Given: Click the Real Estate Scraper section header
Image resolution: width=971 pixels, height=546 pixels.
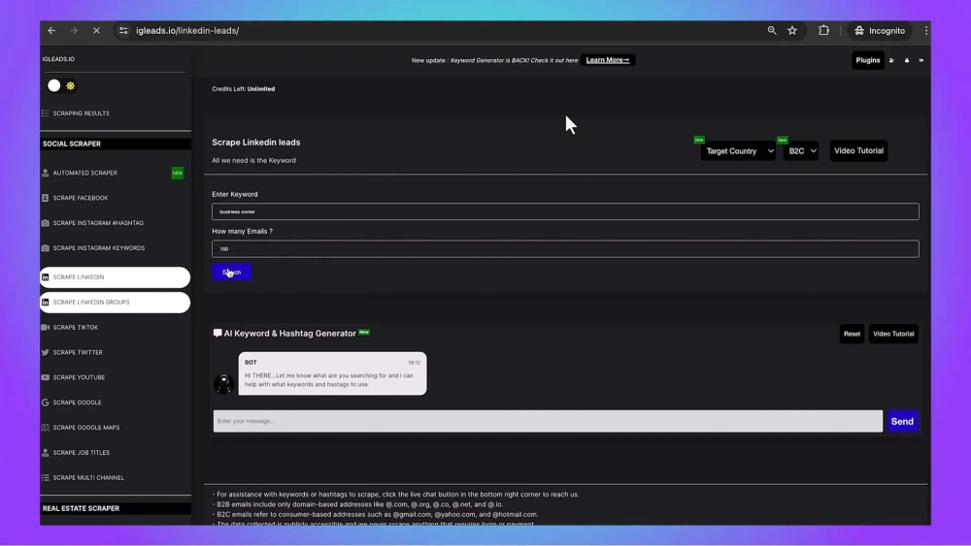Looking at the screenshot, I should coord(116,508).
